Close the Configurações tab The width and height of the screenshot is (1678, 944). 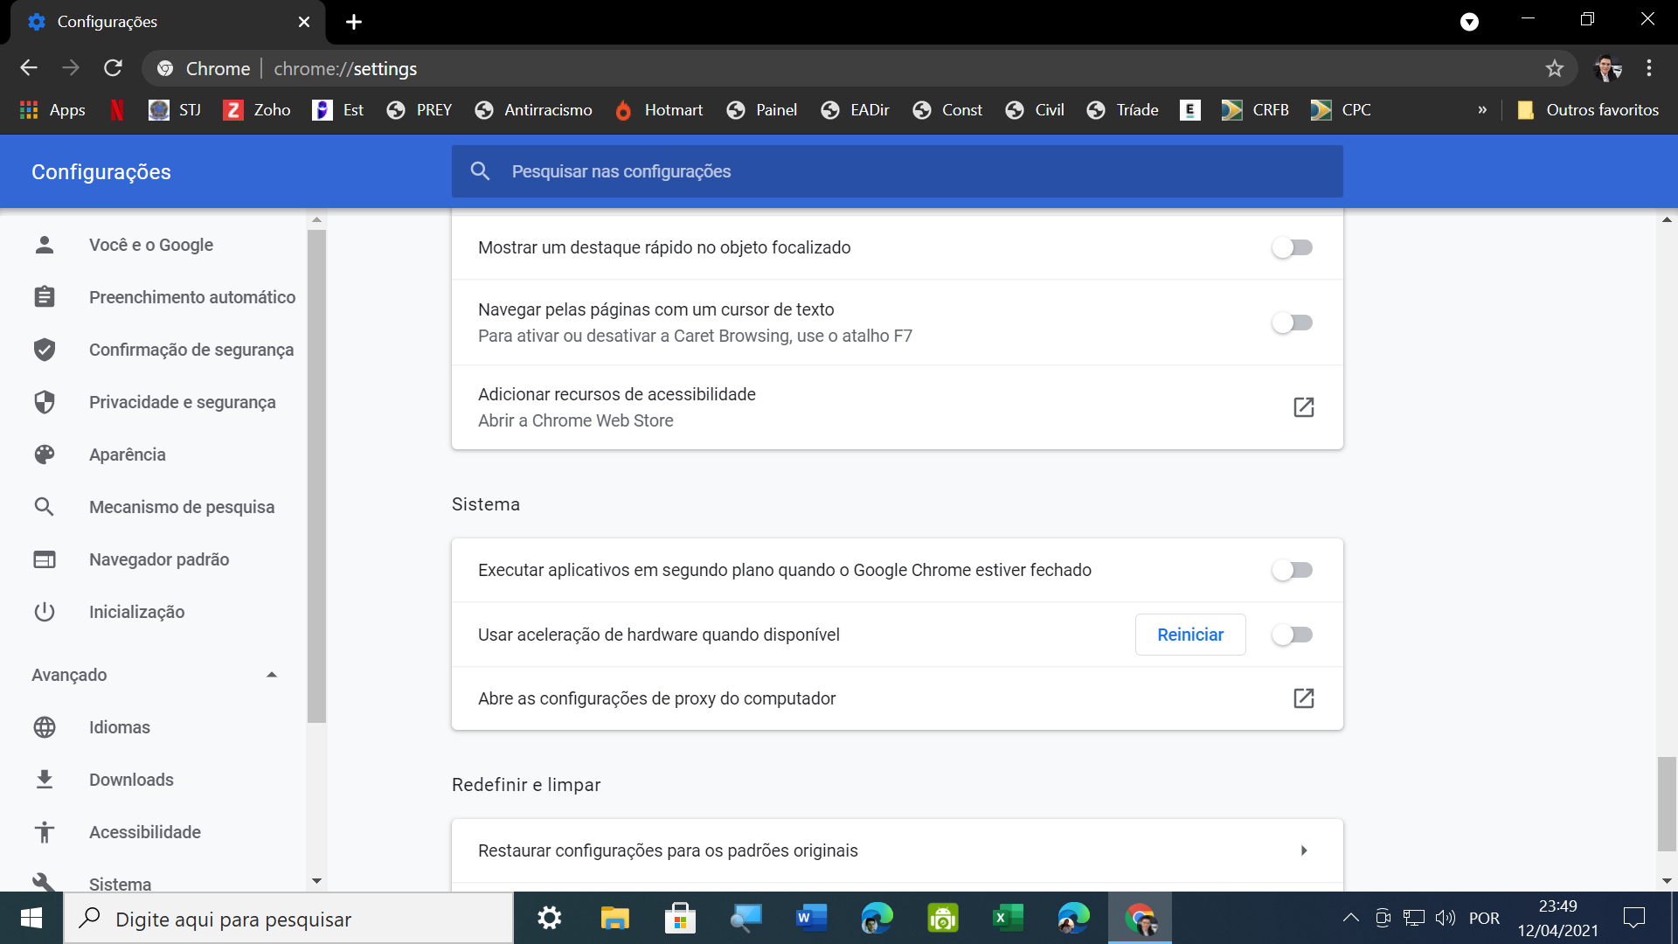coord(304,22)
